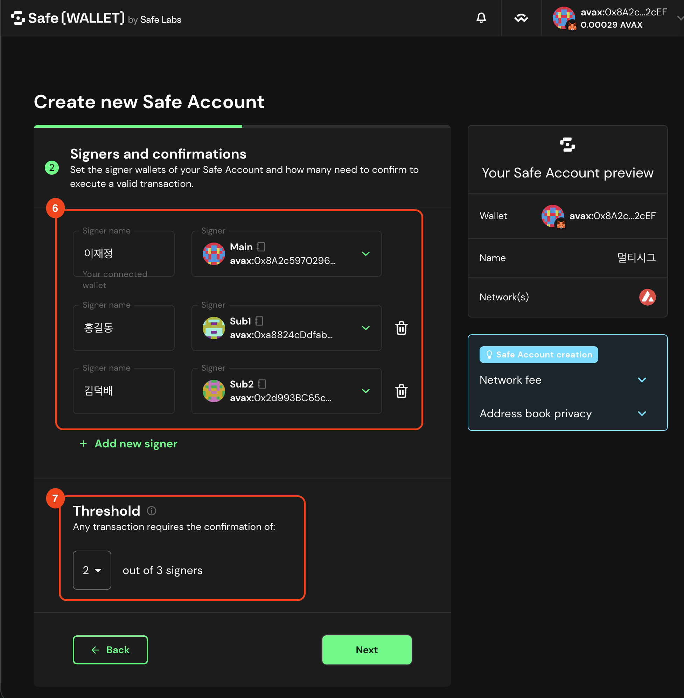Viewport: 684px width, 698px height.
Task: Click the Next button
Action: coord(367,650)
